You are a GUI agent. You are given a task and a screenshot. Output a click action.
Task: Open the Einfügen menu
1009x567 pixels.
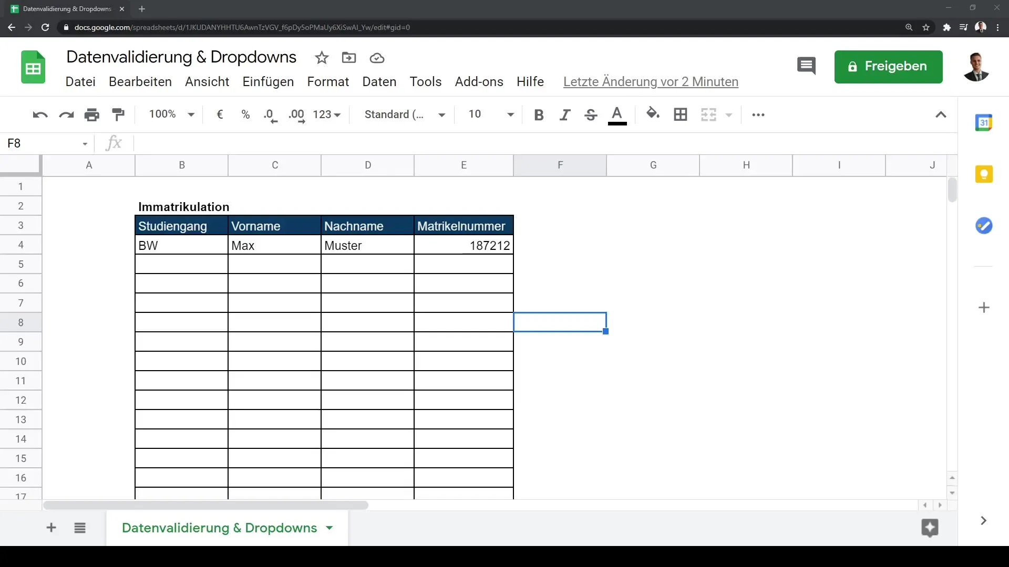[268, 82]
